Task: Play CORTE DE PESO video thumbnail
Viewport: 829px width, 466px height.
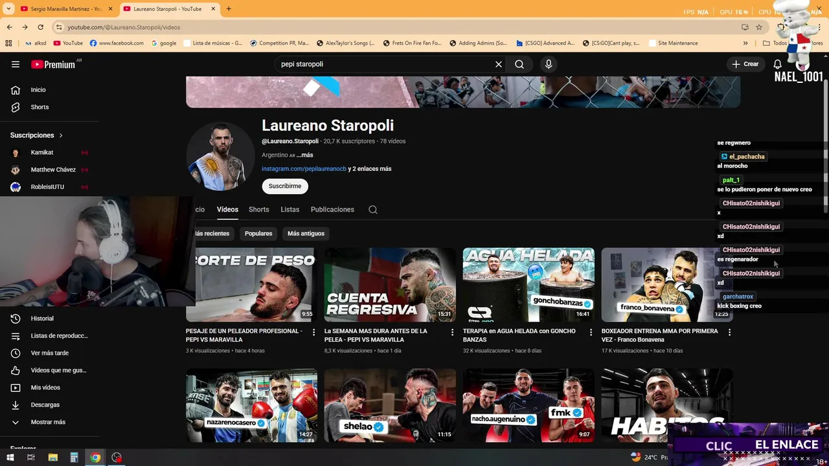Action: (x=251, y=284)
